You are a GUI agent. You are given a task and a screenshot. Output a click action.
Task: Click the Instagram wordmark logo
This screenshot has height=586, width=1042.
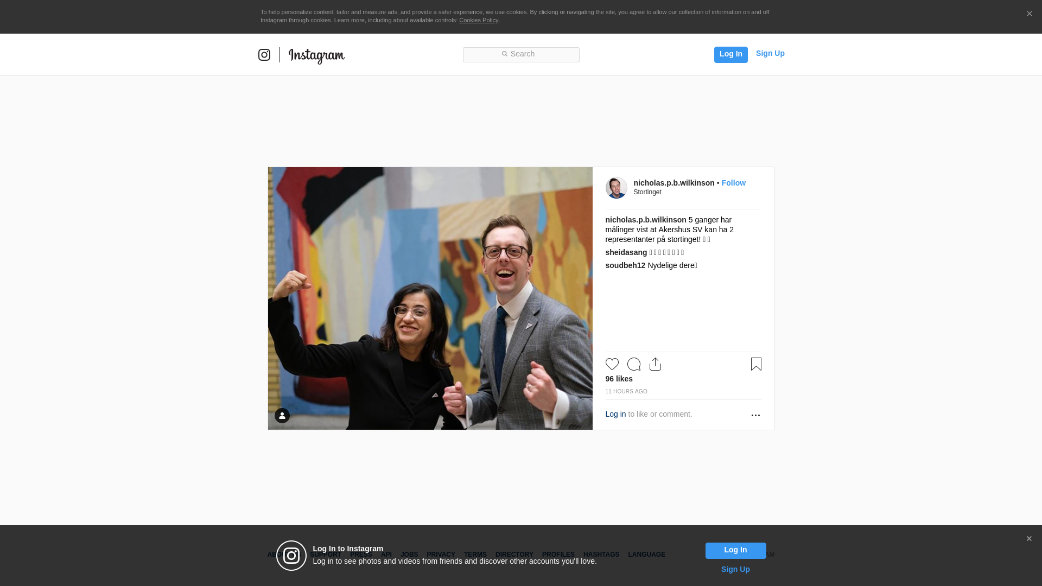click(316, 56)
